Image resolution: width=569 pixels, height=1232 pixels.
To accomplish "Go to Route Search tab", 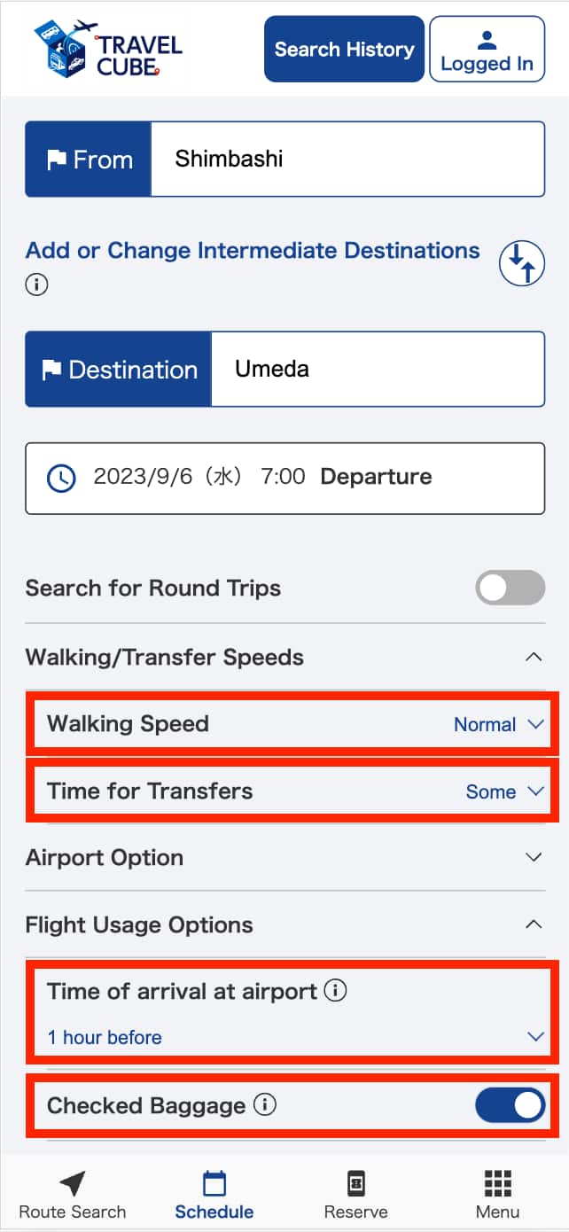I will (73, 1194).
